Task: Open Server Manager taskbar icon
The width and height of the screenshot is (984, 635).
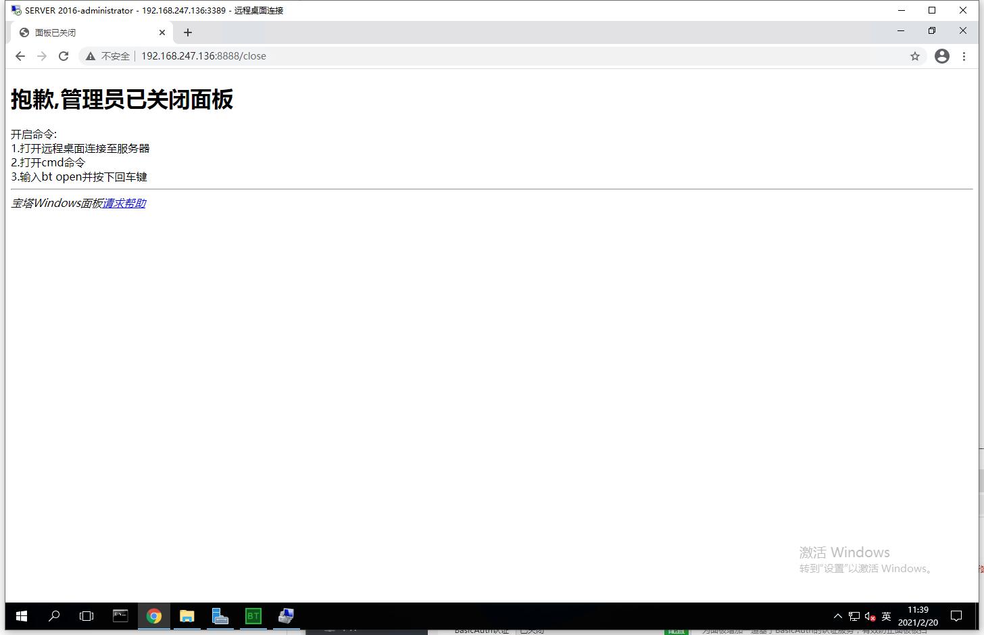Action: pyautogui.click(x=220, y=616)
